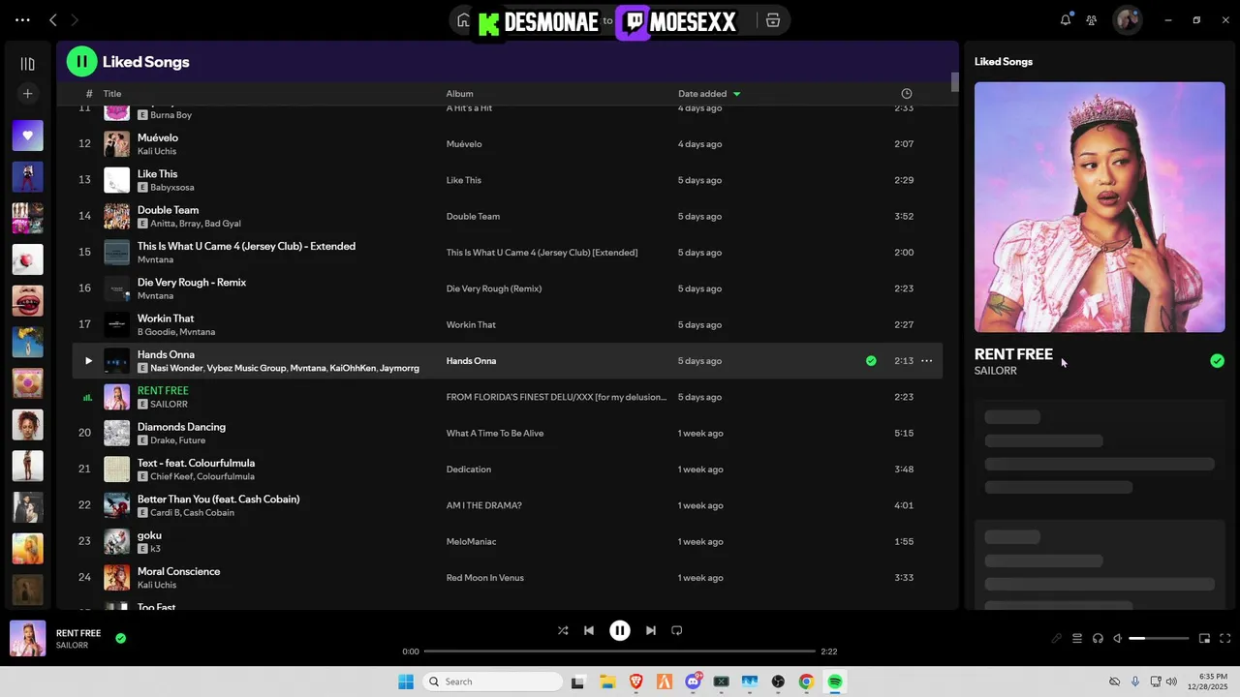
Task: Play the Hands Onna track
Action: pyautogui.click(x=88, y=361)
